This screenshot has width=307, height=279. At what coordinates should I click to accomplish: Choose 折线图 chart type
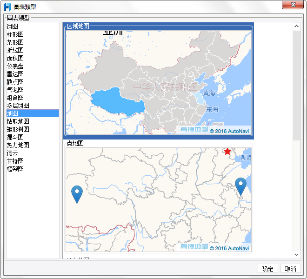click(x=33, y=50)
